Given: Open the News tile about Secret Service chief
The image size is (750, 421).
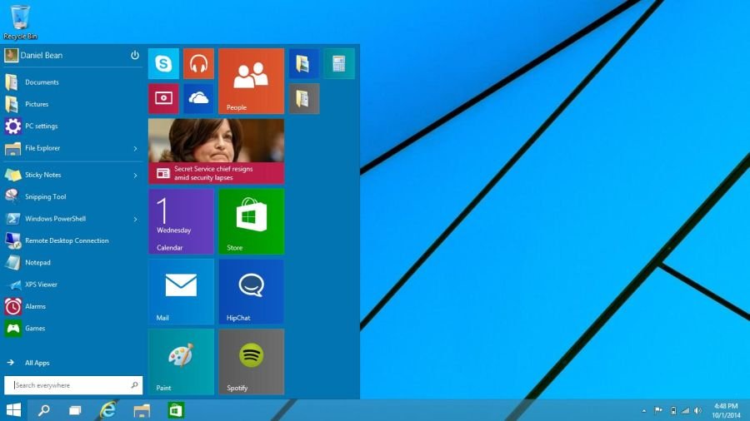Looking at the screenshot, I should coord(216,151).
